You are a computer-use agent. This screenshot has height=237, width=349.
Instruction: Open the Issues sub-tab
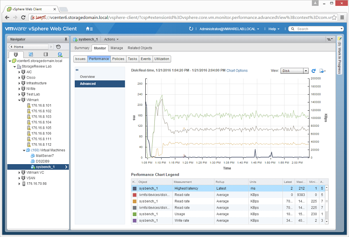[80, 59]
